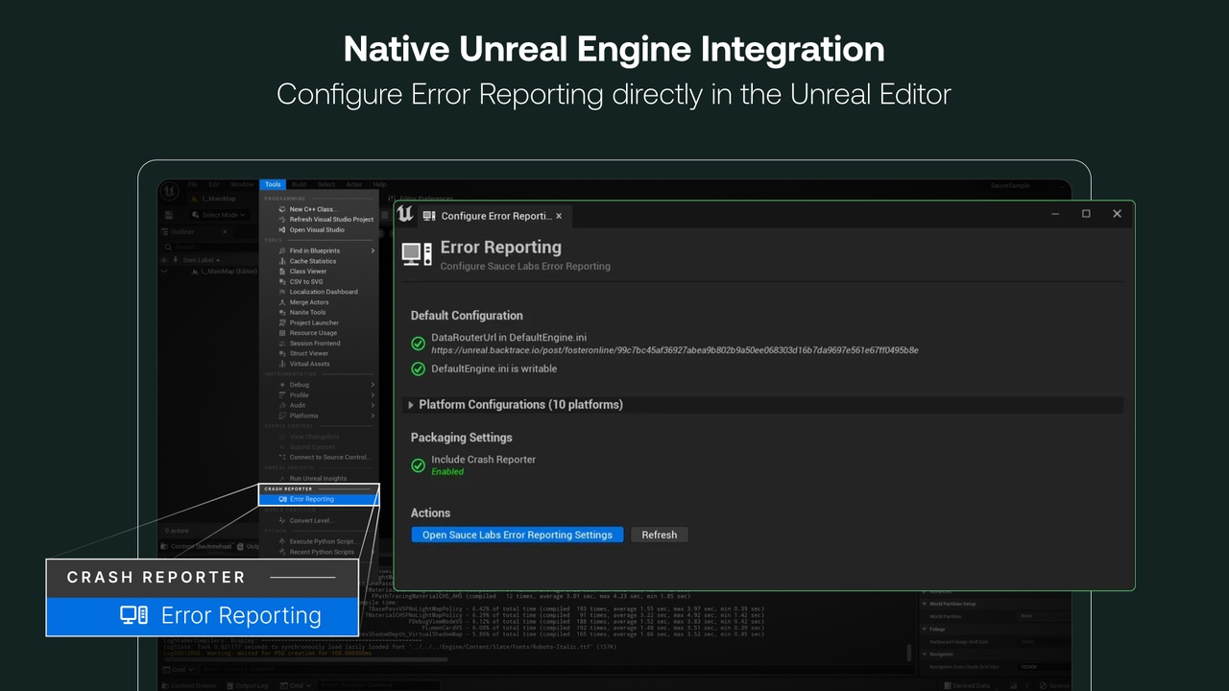Viewport: 1229px width, 691px height.
Task: Click the monitor icon beside Error Reporting heading
Action: click(417, 254)
